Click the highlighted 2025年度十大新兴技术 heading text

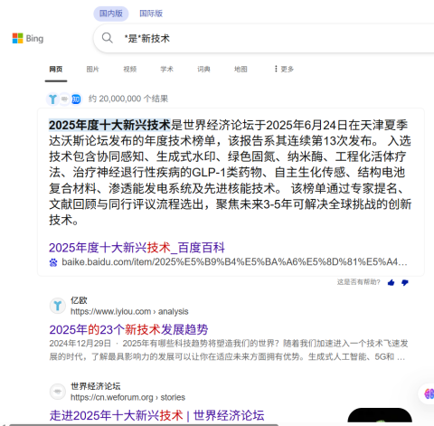point(109,125)
